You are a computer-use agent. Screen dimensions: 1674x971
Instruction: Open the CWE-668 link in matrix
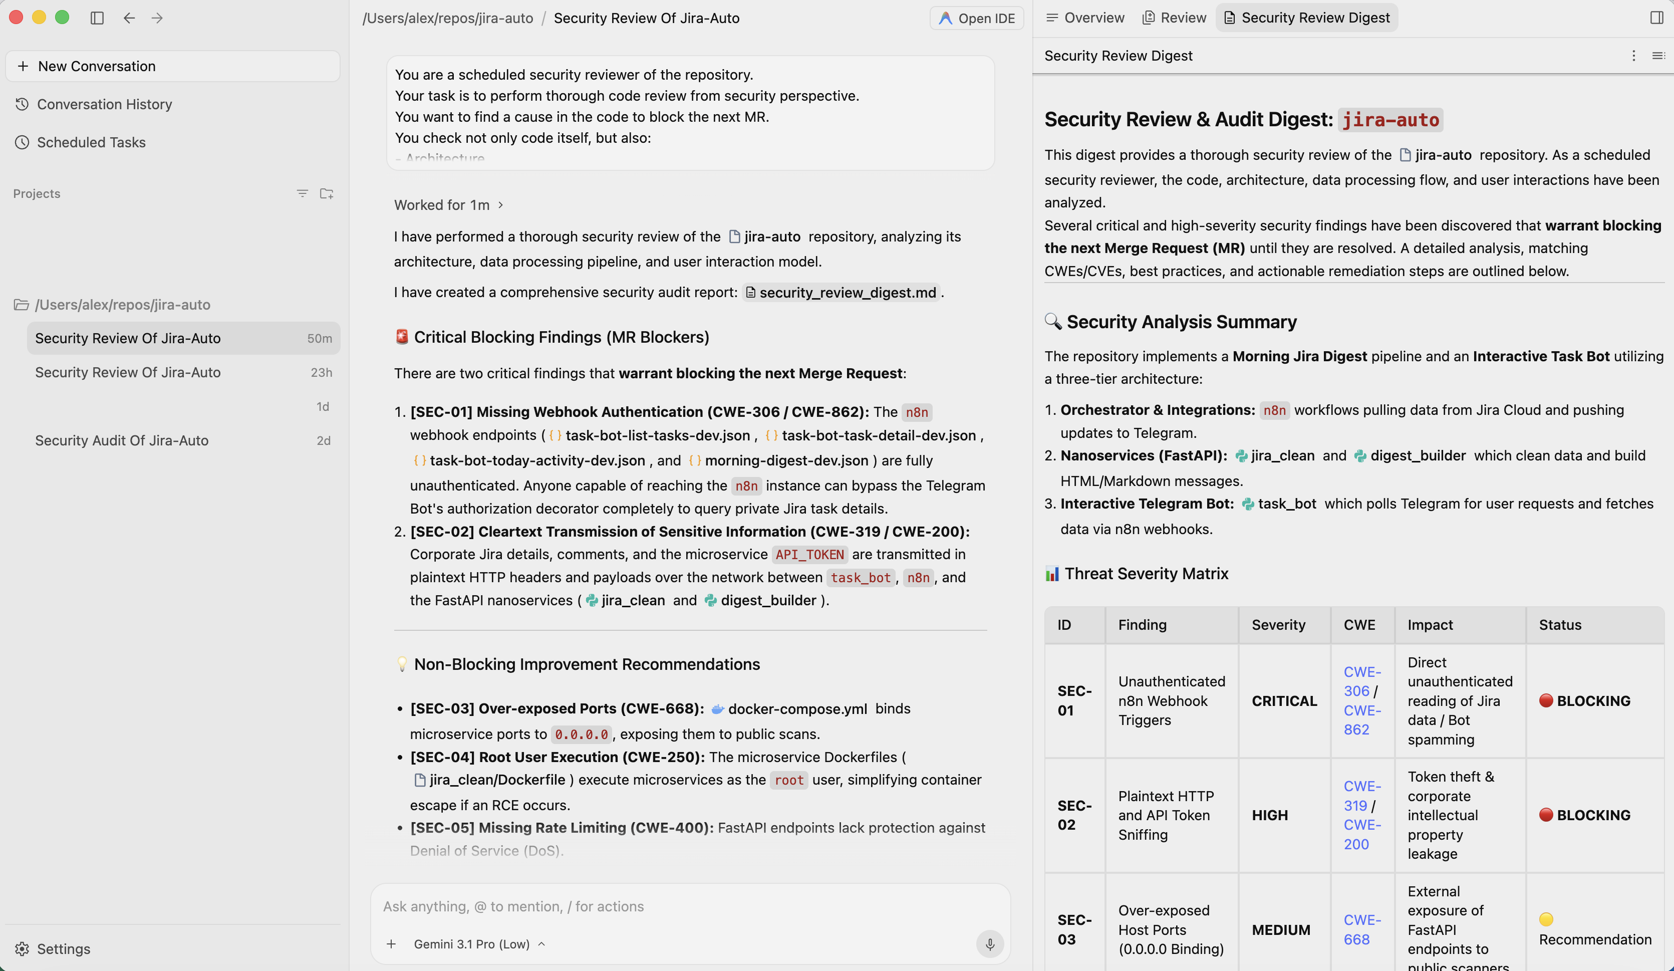[x=1362, y=929]
